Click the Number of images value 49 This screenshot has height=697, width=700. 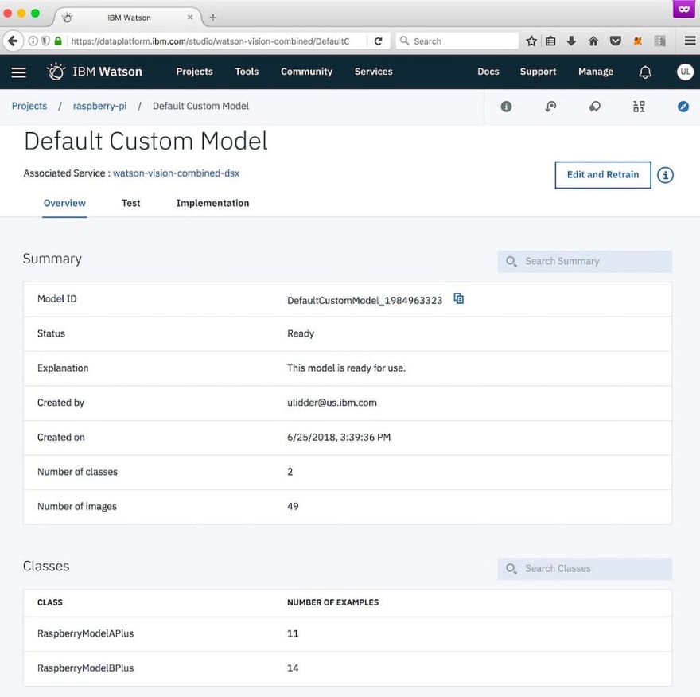[x=293, y=506]
